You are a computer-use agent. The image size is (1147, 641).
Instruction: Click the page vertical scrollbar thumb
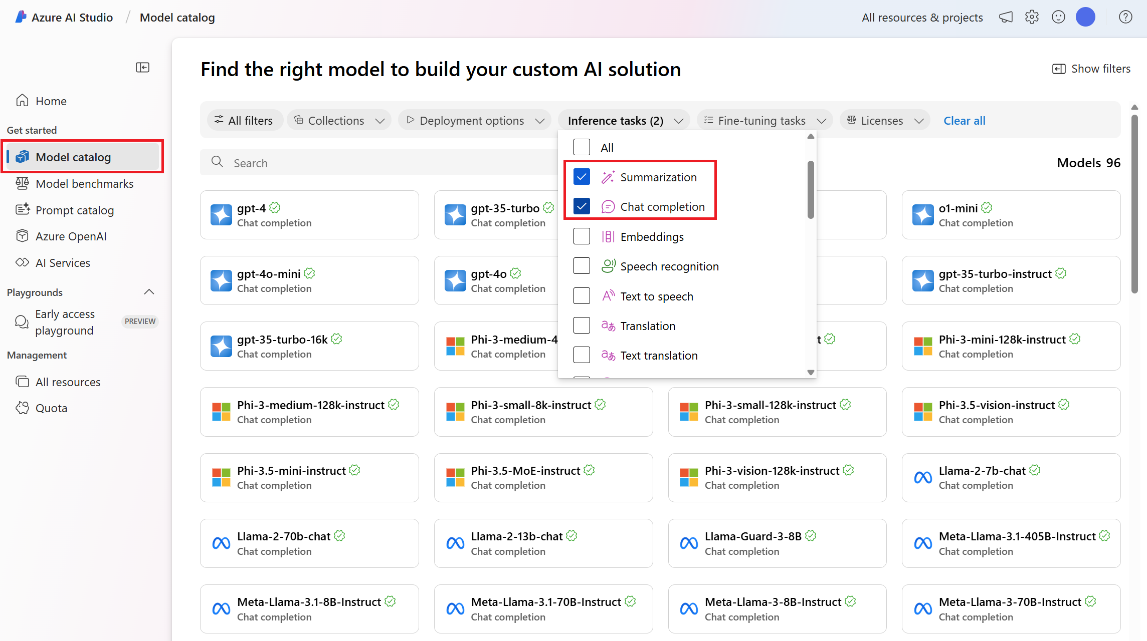1134,204
